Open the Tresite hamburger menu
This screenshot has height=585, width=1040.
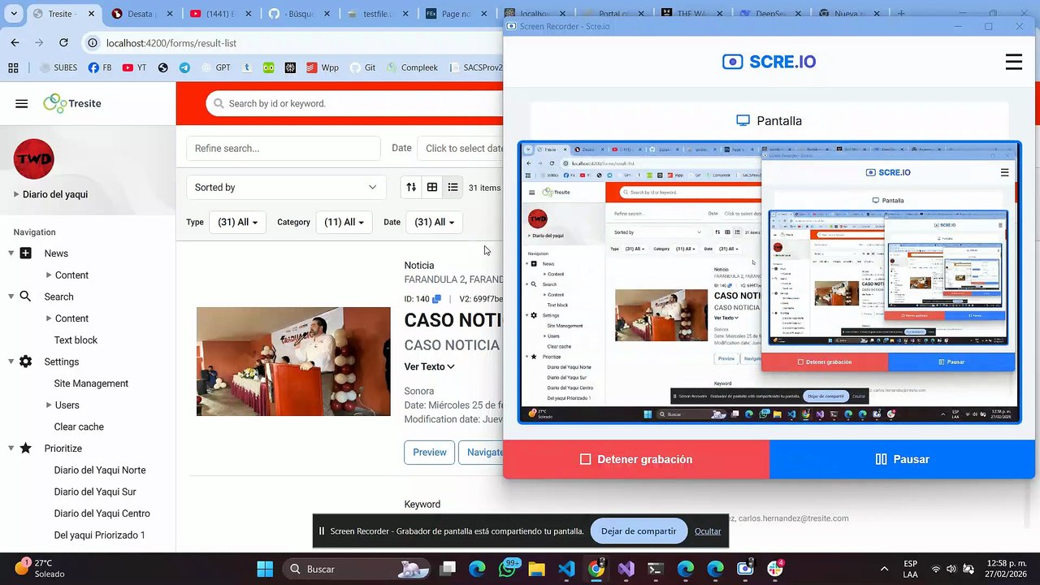[x=22, y=103]
